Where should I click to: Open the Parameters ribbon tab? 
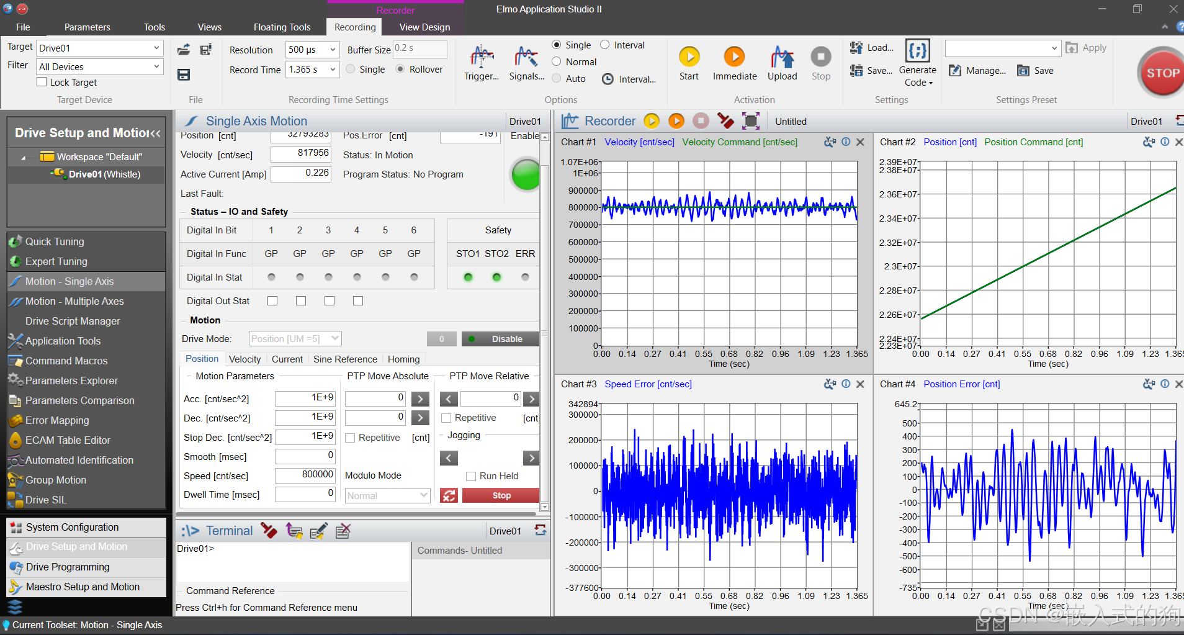click(87, 27)
